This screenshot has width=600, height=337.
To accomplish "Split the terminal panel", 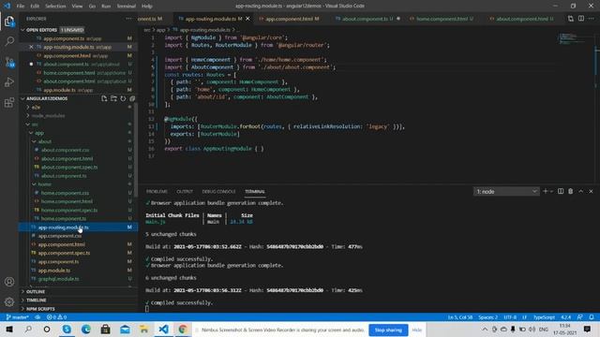I will point(561,191).
